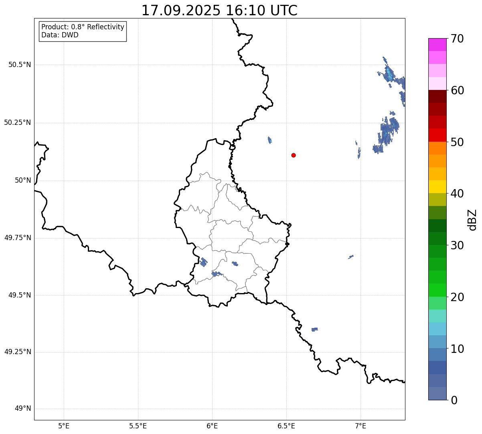Screen dimensions: 482x434
Task: Click the 7°E longitude label
Action: pos(360,426)
